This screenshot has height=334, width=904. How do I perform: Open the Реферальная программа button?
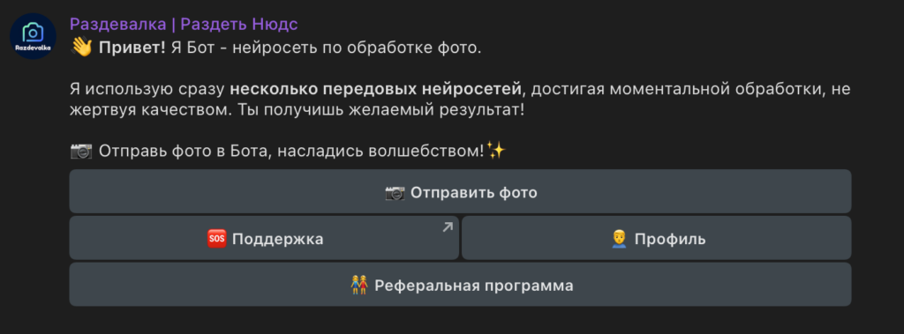[x=460, y=285]
